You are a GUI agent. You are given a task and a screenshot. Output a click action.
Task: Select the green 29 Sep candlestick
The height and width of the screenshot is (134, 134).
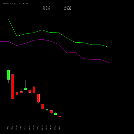[x=55, y=114]
